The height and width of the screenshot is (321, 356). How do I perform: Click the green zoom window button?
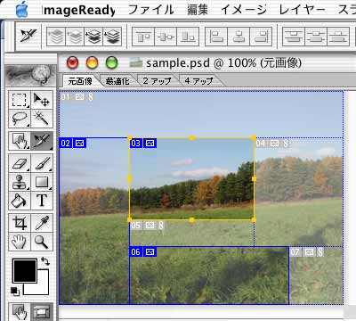coord(112,62)
